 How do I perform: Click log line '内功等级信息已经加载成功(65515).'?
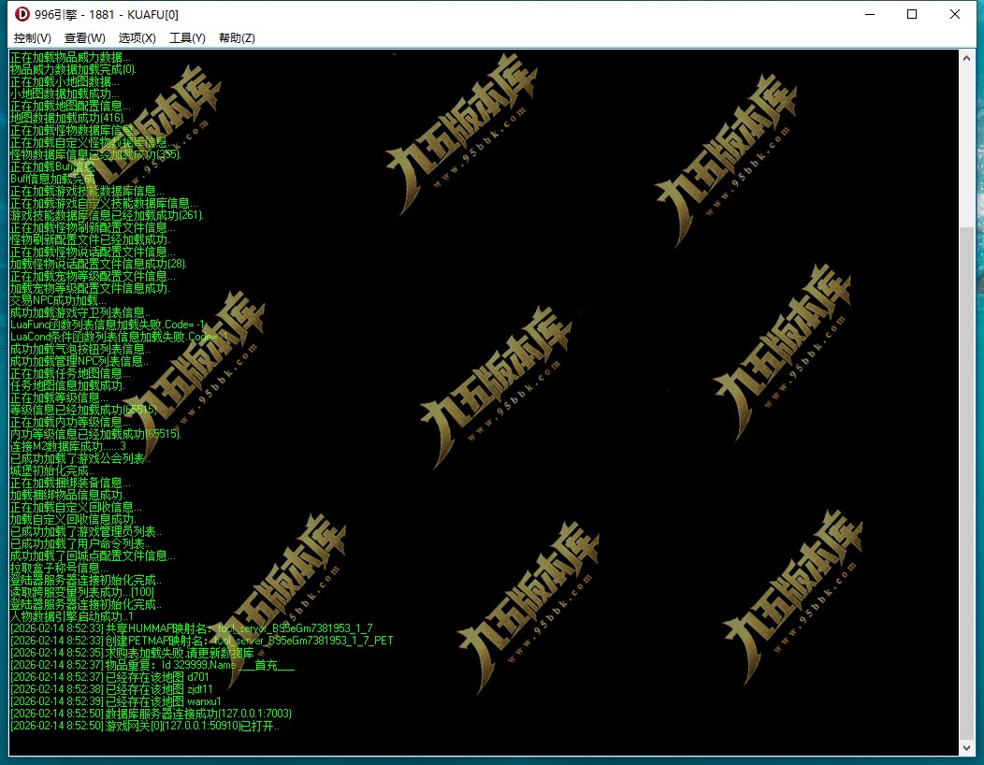coord(95,434)
